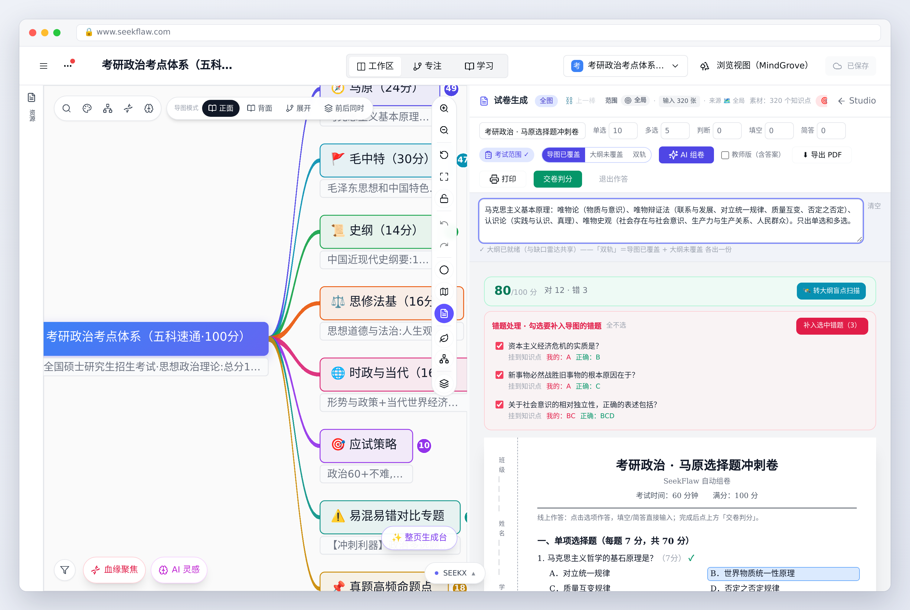Switch to the 专注 tab

427,66
